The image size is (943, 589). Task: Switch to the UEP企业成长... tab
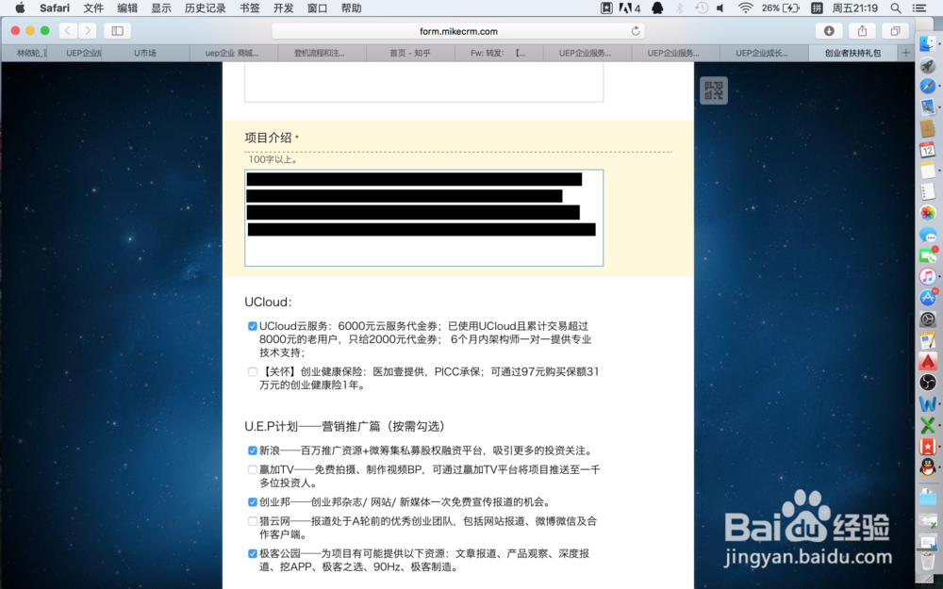(x=764, y=53)
